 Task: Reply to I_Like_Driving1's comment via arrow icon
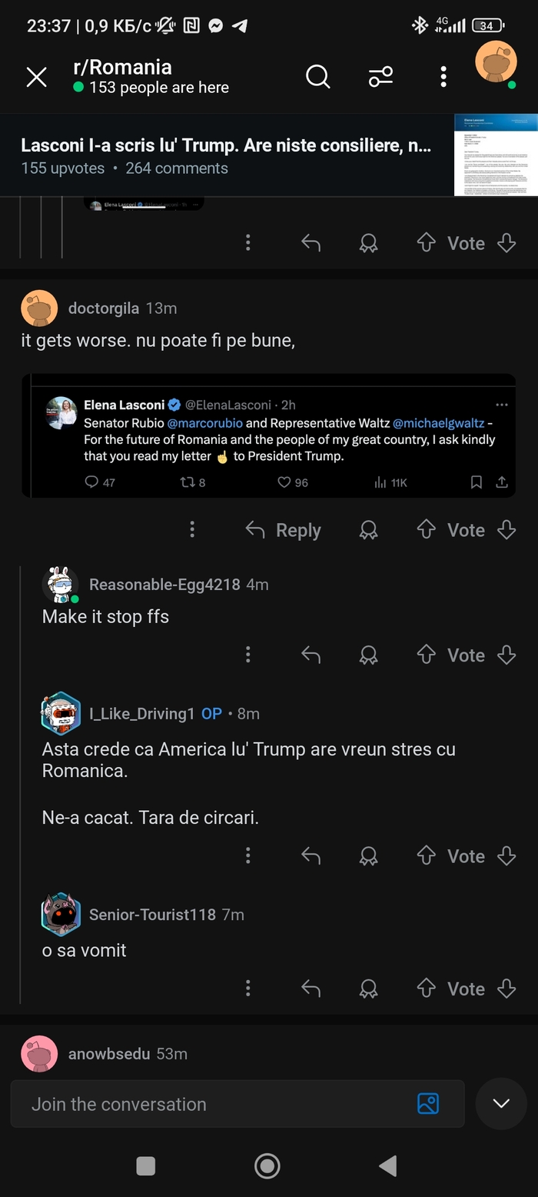[311, 856]
